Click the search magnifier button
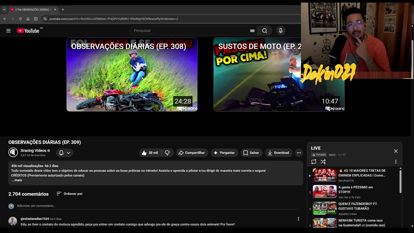The height and width of the screenshot is (233, 414). pyautogui.click(x=265, y=31)
